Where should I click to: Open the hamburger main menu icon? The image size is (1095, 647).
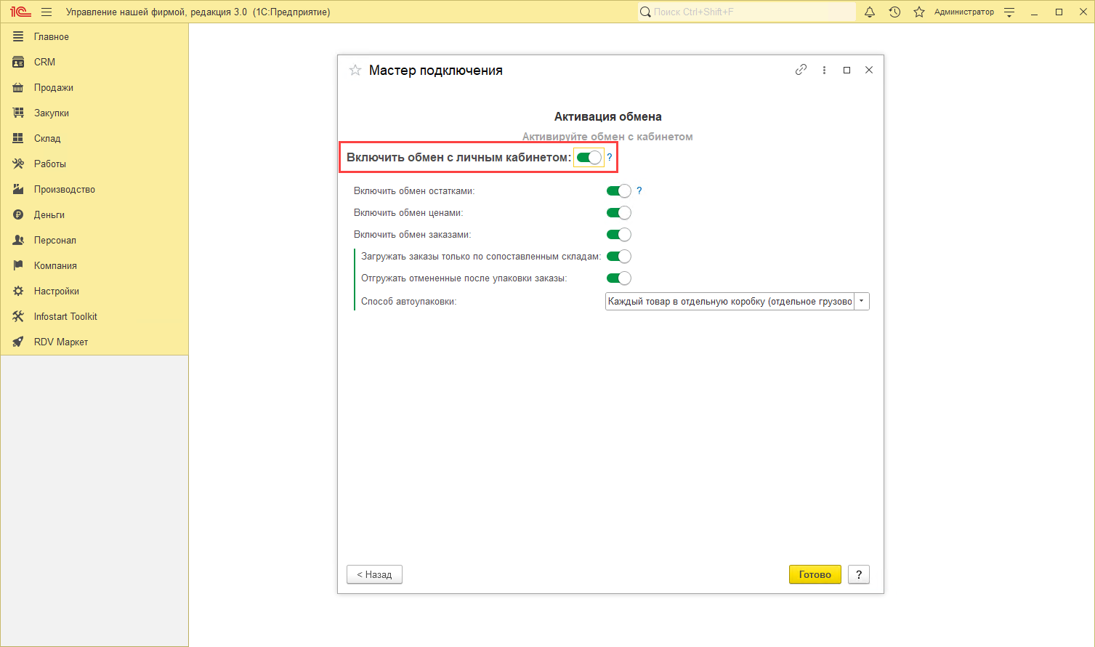pyautogui.click(x=47, y=12)
